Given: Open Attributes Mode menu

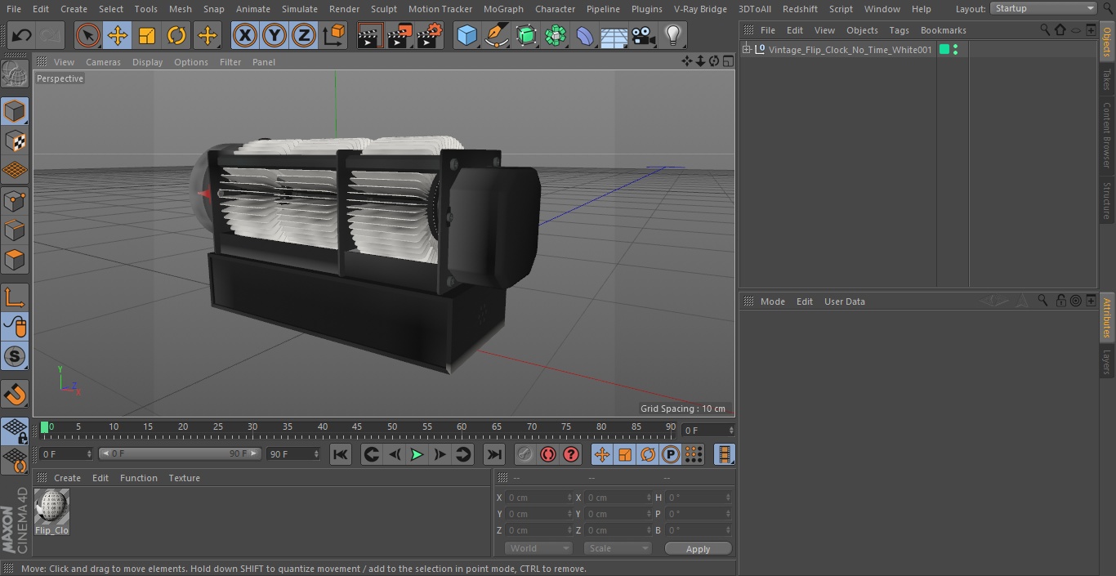Looking at the screenshot, I should [772, 301].
